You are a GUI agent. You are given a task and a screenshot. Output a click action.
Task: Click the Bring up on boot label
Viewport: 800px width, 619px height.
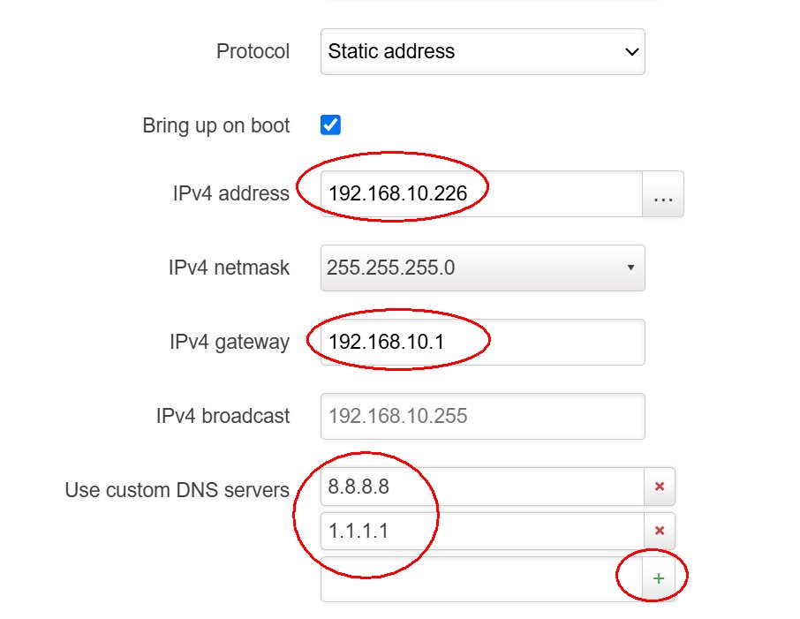(215, 125)
